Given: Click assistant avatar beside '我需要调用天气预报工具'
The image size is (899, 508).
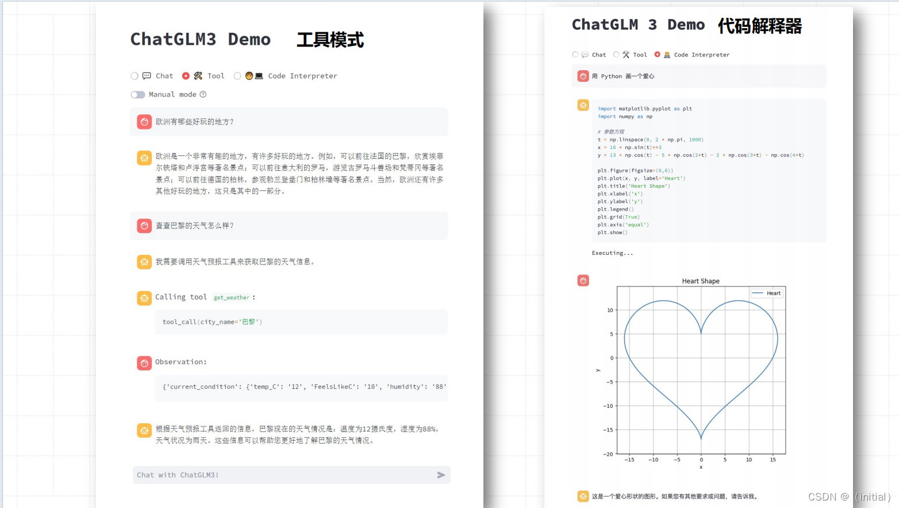Looking at the screenshot, I should [x=144, y=262].
